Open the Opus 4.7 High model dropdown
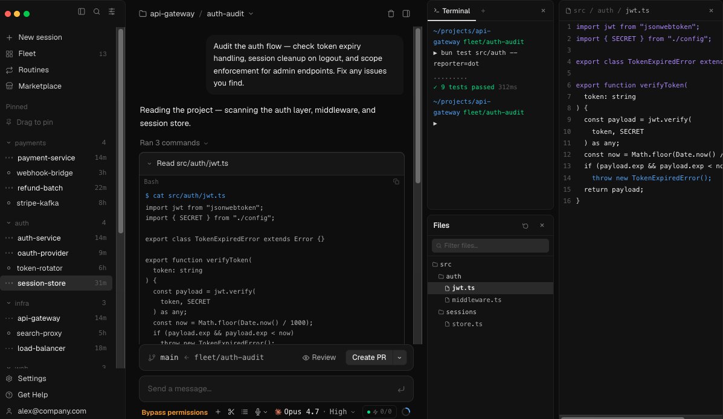Viewport: 723px width, 419px height. (315, 412)
